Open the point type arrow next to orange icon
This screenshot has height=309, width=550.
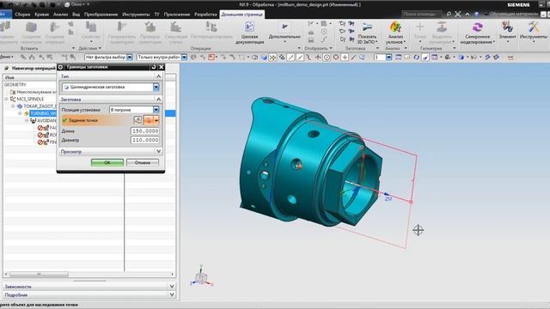click(156, 120)
